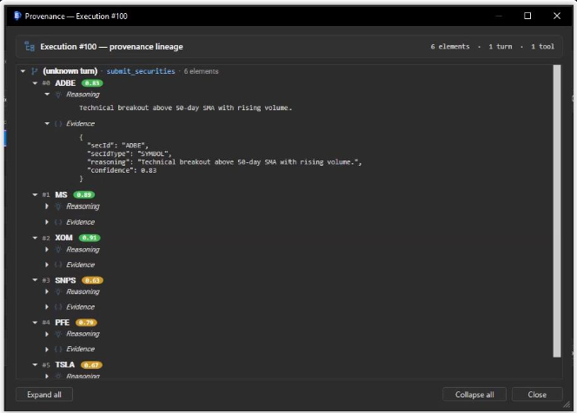The height and width of the screenshot is (413, 577).
Task: Expand XOM Evidence section
Action: pyautogui.click(x=47, y=265)
